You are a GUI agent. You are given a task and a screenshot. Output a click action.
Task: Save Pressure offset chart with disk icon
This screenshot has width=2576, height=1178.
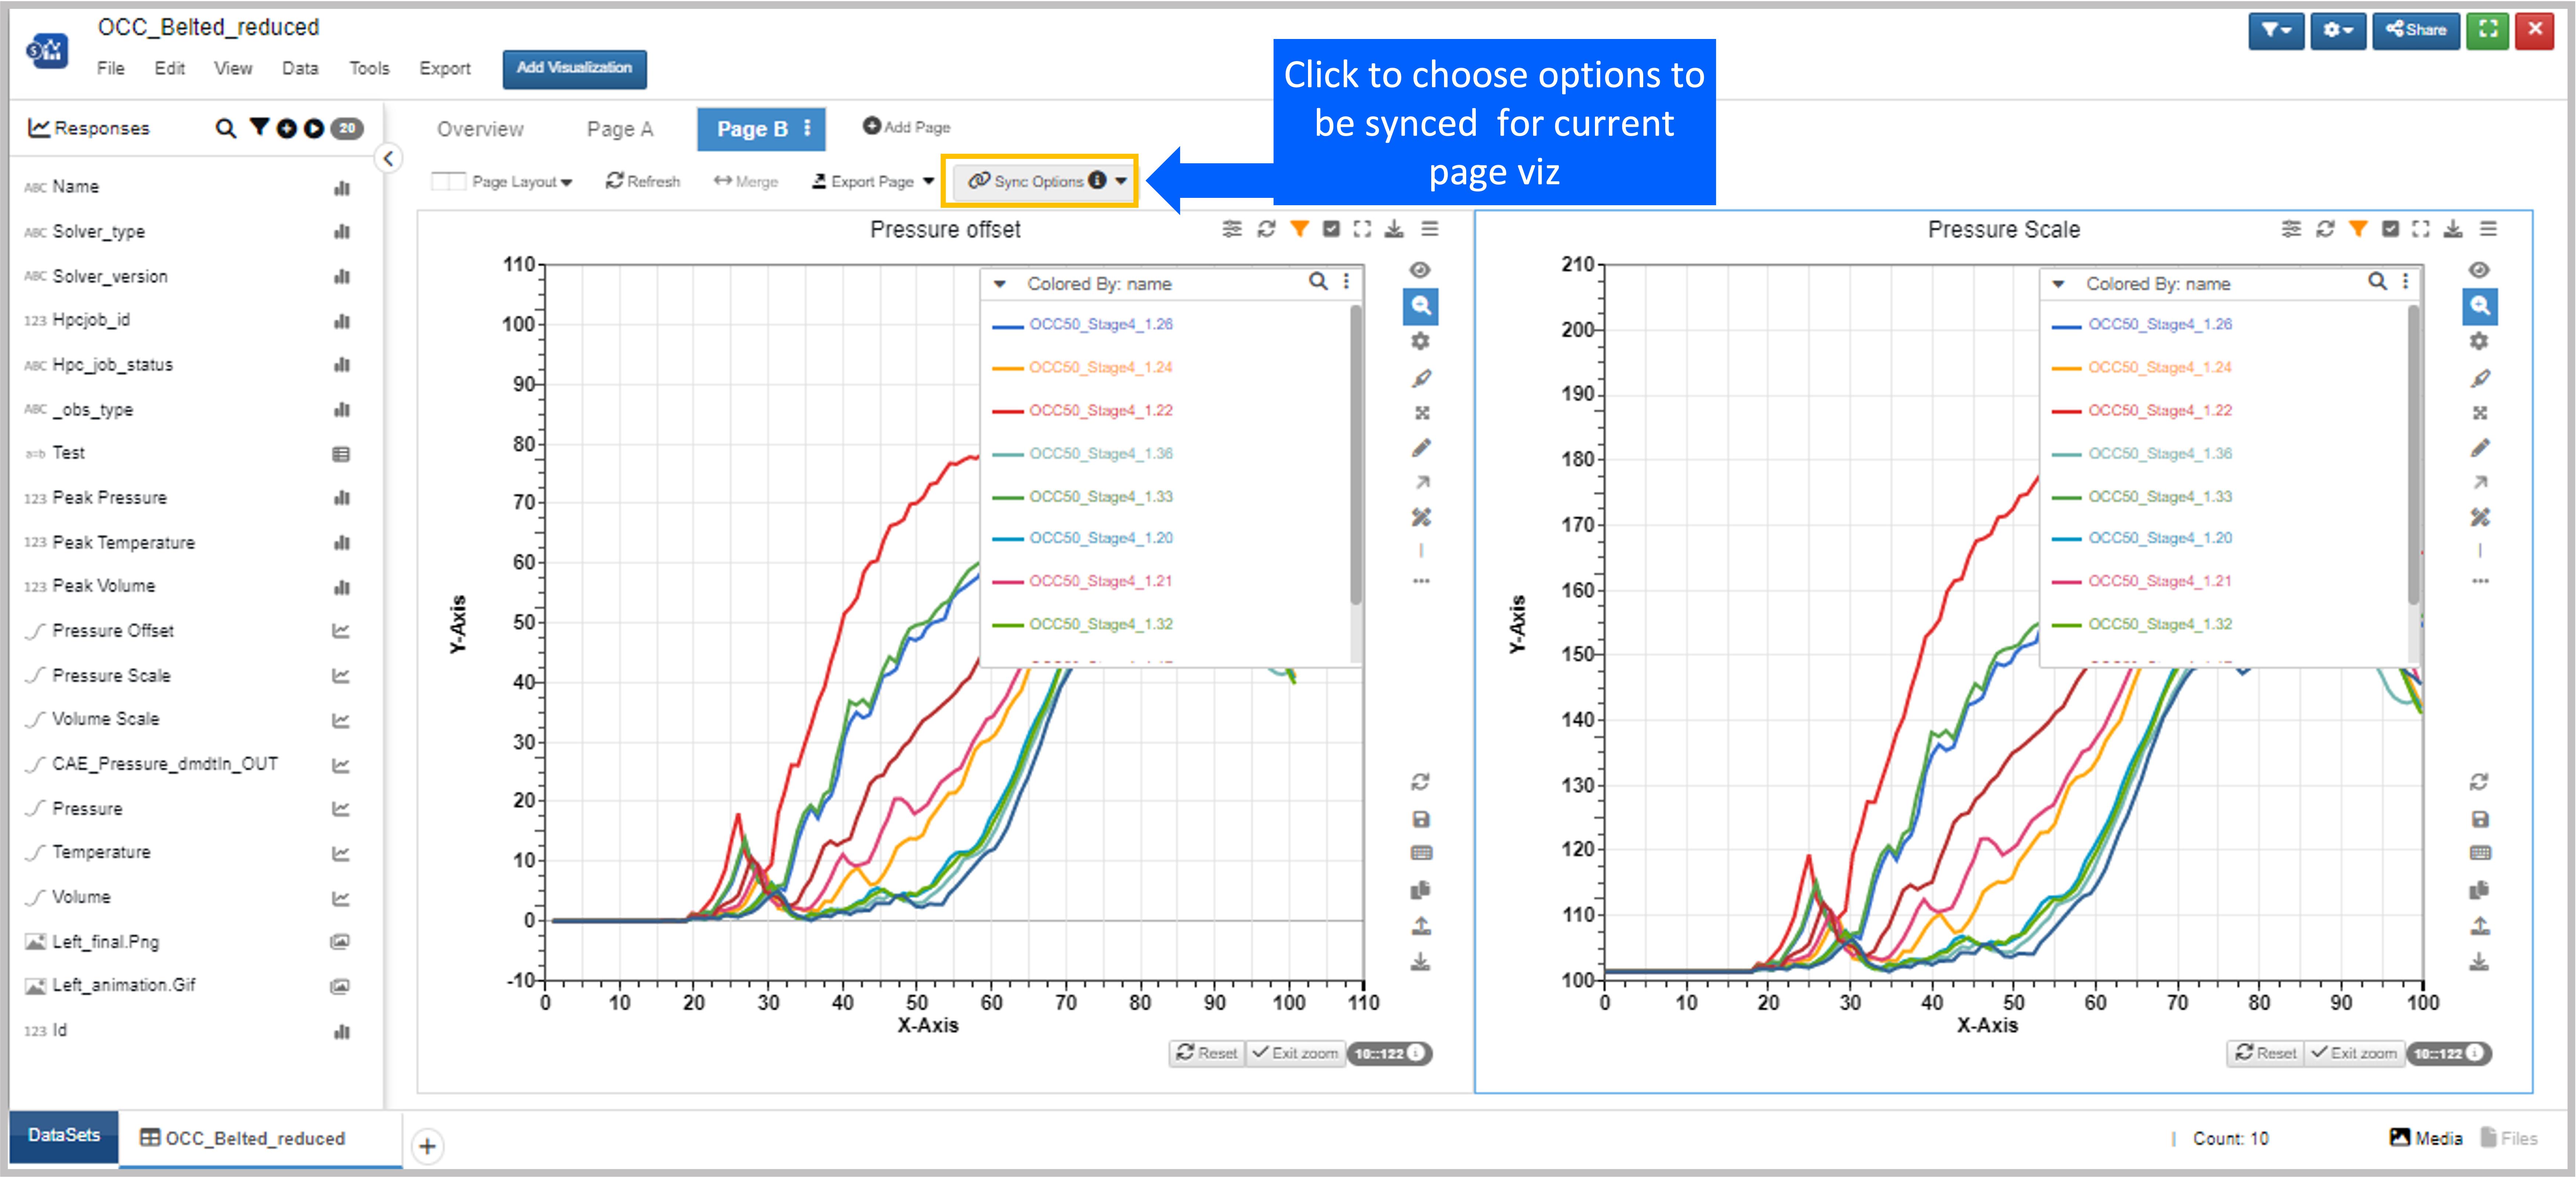1421,819
